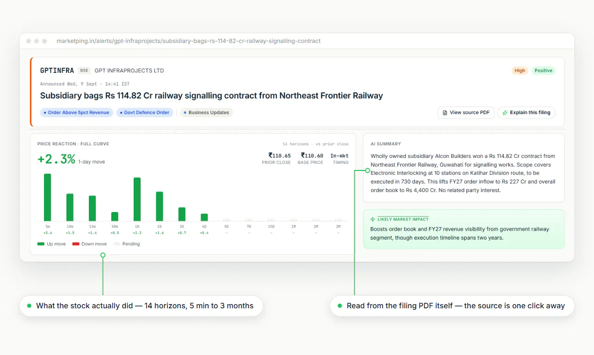Click the In-mkt timing value
This screenshot has width=594, height=355.
click(339, 156)
